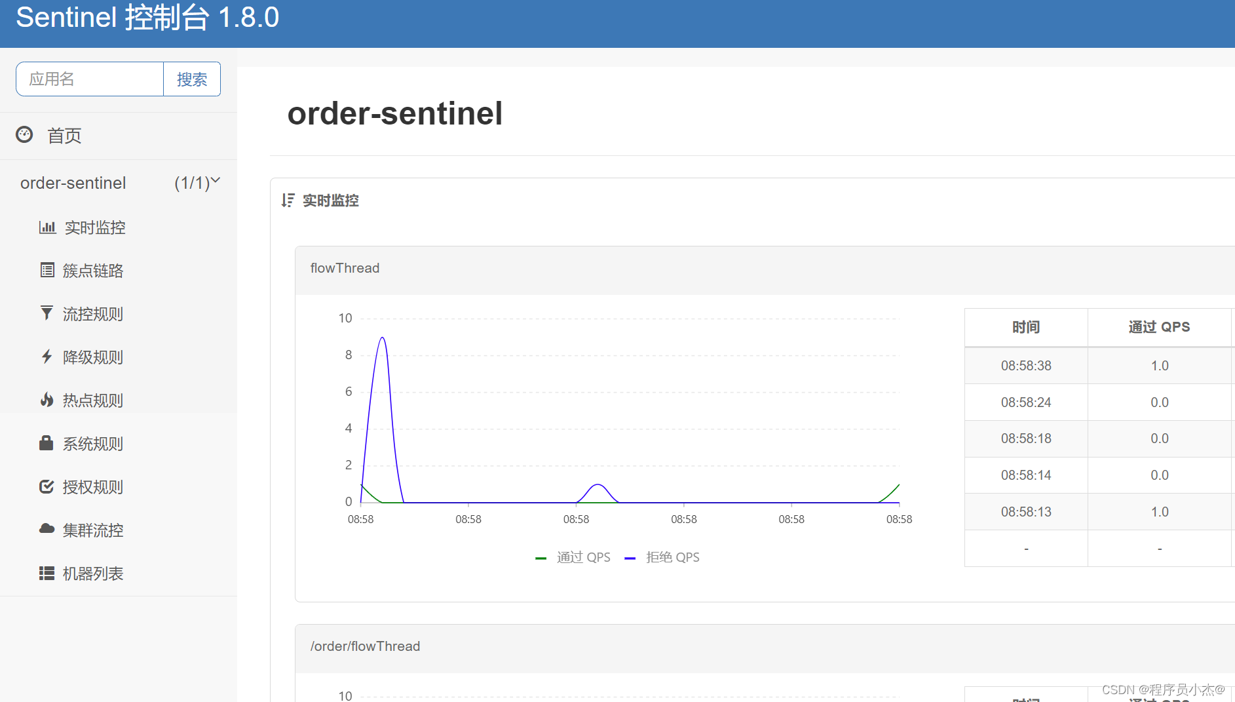Click the sort icon beside 实时监控 heading
Screen dimensions: 1235x702
tap(288, 200)
